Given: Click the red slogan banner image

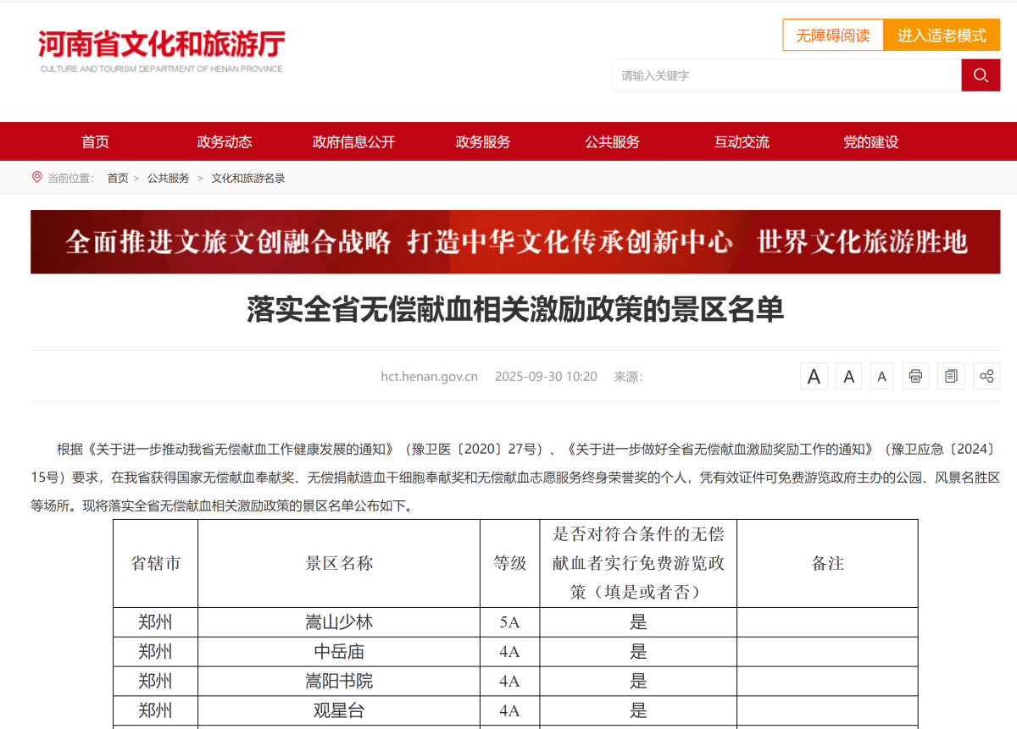Looking at the screenshot, I should pos(515,242).
